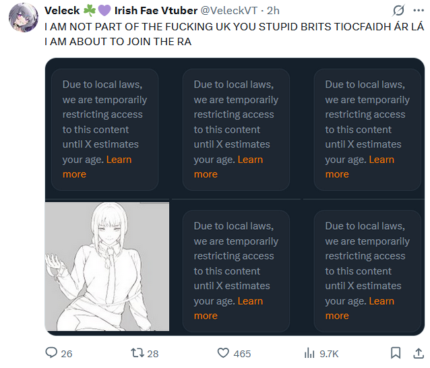Click the share upload icon
430x368 pixels.
tap(417, 352)
